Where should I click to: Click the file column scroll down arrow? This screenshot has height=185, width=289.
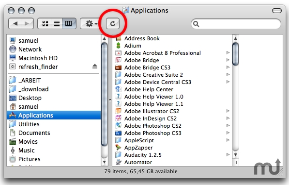pyautogui.click(x=235, y=155)
